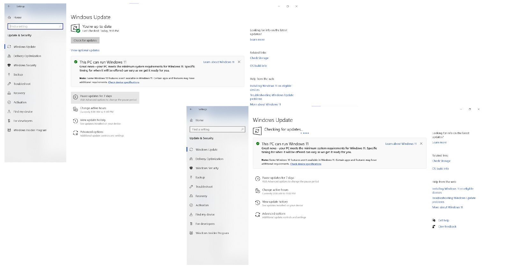Open Installing Windows 11 on eligible devices, second window
Viewport: 510px width, 279px height.
[x=453, y=191]
